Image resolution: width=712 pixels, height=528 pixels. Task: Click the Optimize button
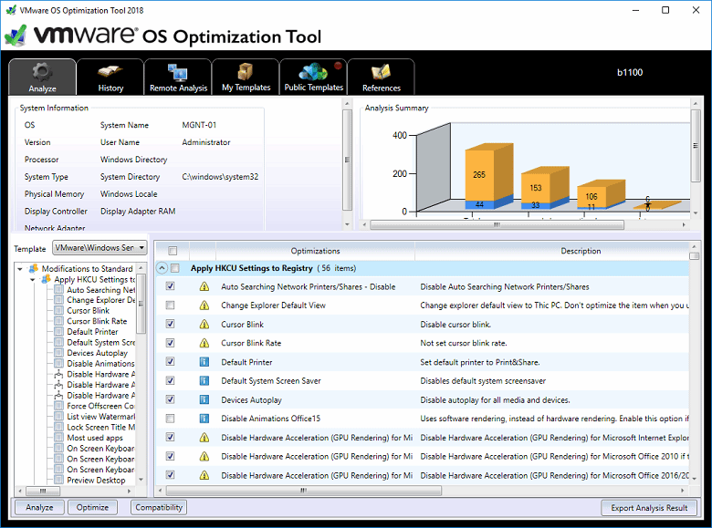coord(92,508)
